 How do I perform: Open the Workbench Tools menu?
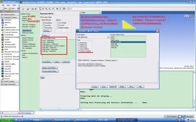pyautogui.click(x=14, y=5)
